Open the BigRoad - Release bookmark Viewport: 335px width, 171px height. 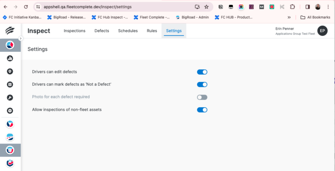(x=67, y=17)
